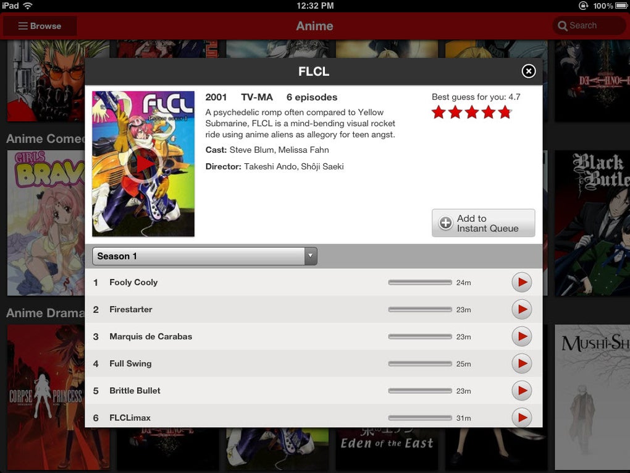This screenshot has width=630, height=473.
Task: Open the Black Butler thumbnail
Action: click(x=592, y=223)
